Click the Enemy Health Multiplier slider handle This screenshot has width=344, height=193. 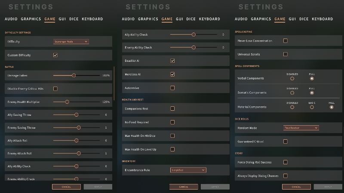coord(67,102)
